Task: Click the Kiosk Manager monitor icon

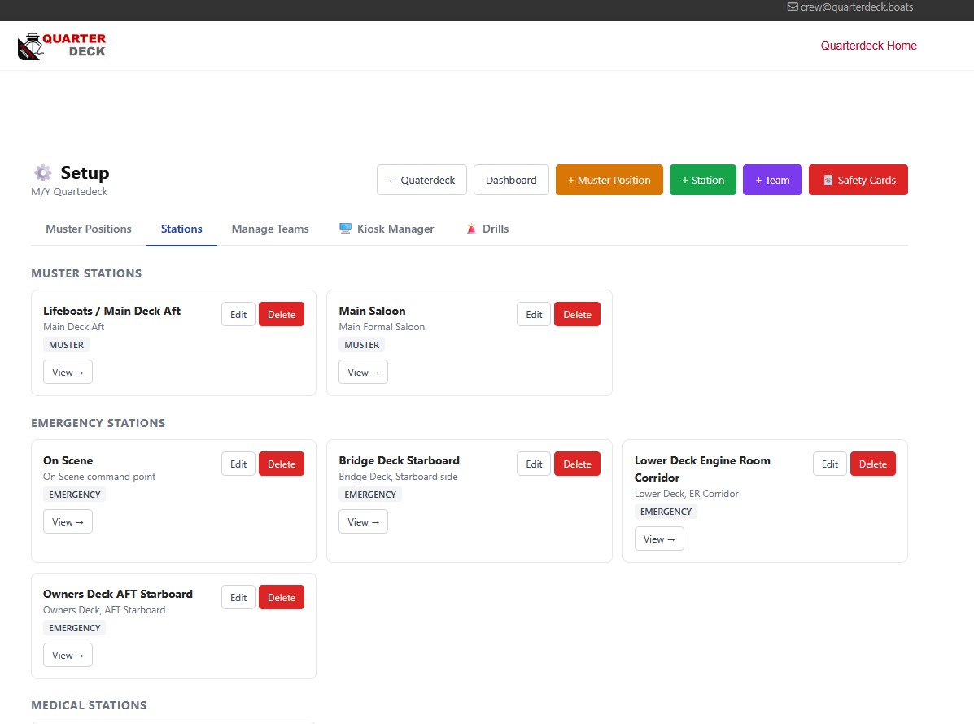Action: tap(345, 229)
